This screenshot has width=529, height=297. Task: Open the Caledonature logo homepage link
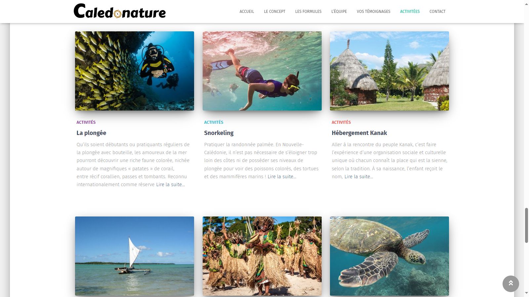[120, 11]
